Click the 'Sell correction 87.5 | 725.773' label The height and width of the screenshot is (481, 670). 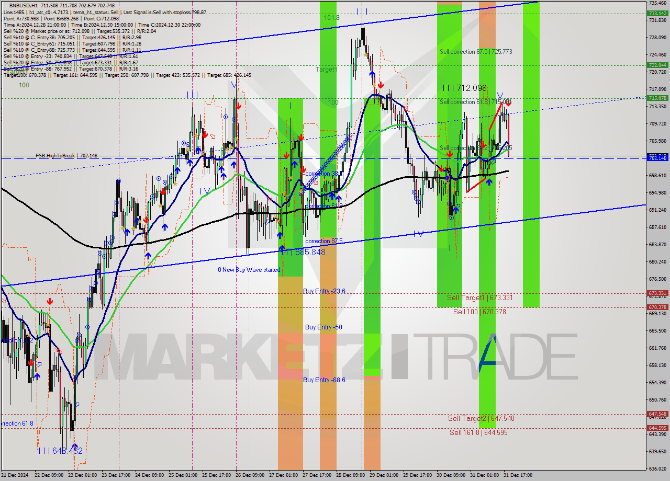coord(476,52)
